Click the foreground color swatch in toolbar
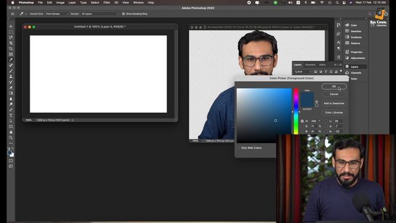 tap(10, 153)
